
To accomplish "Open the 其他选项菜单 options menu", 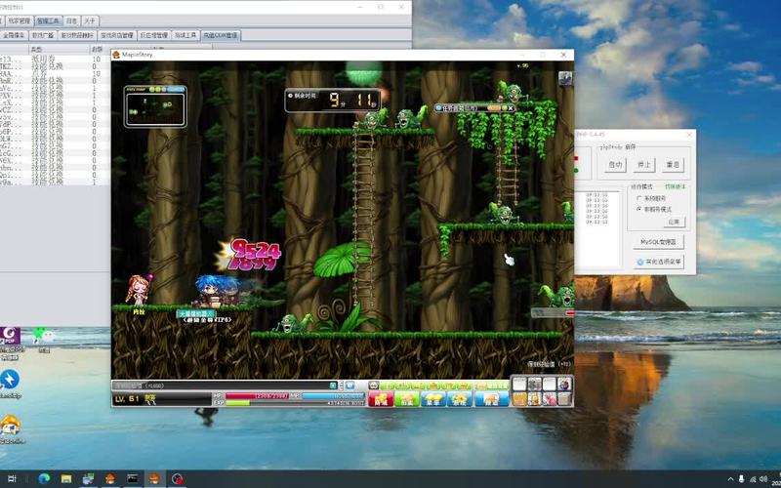I will [x=660, y=262].
